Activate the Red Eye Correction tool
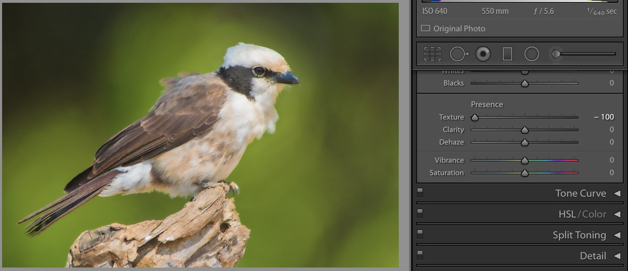628x271 pixels. tap(483, 54)
